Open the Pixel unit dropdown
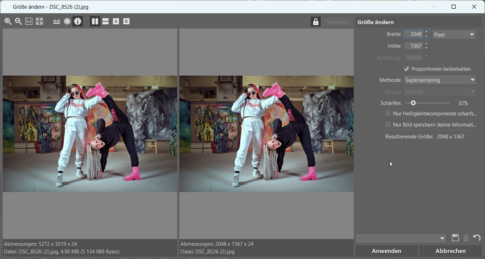This screenshot has height=259, width=485. click(454, 35)
